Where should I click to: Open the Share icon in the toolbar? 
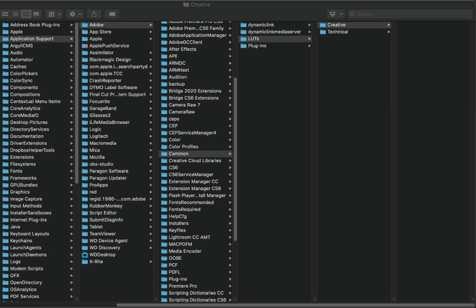[93, 14]
